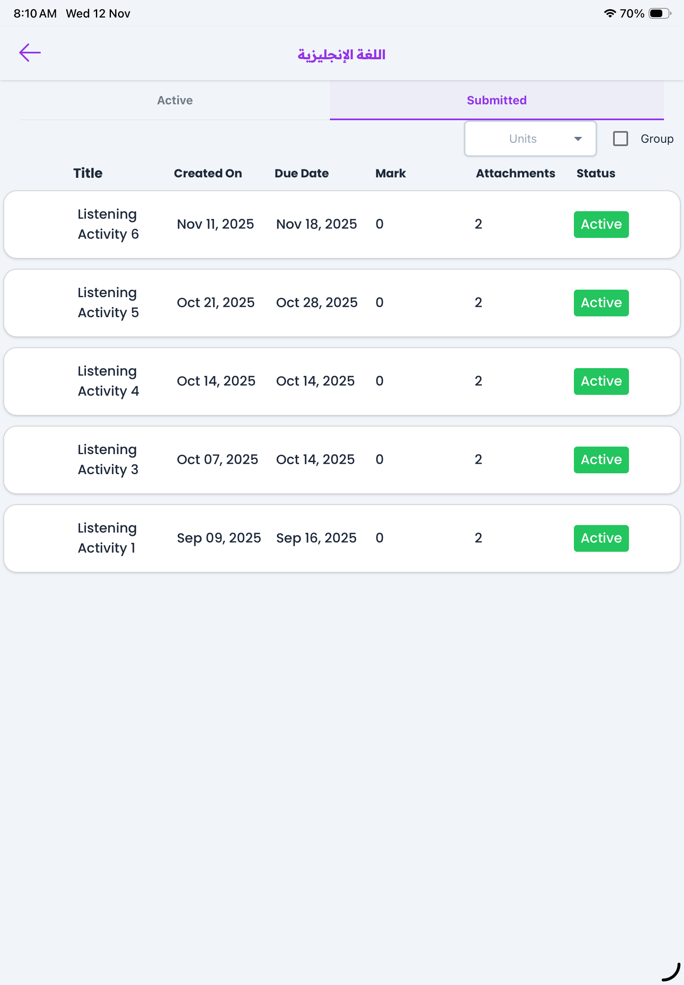Image resolution: width=684 pixels, height=985 pixels.
Task: Switch to the Active tab
Action: click(175, 100)
